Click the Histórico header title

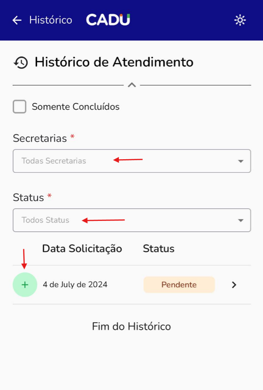click(x=51, y=20)
